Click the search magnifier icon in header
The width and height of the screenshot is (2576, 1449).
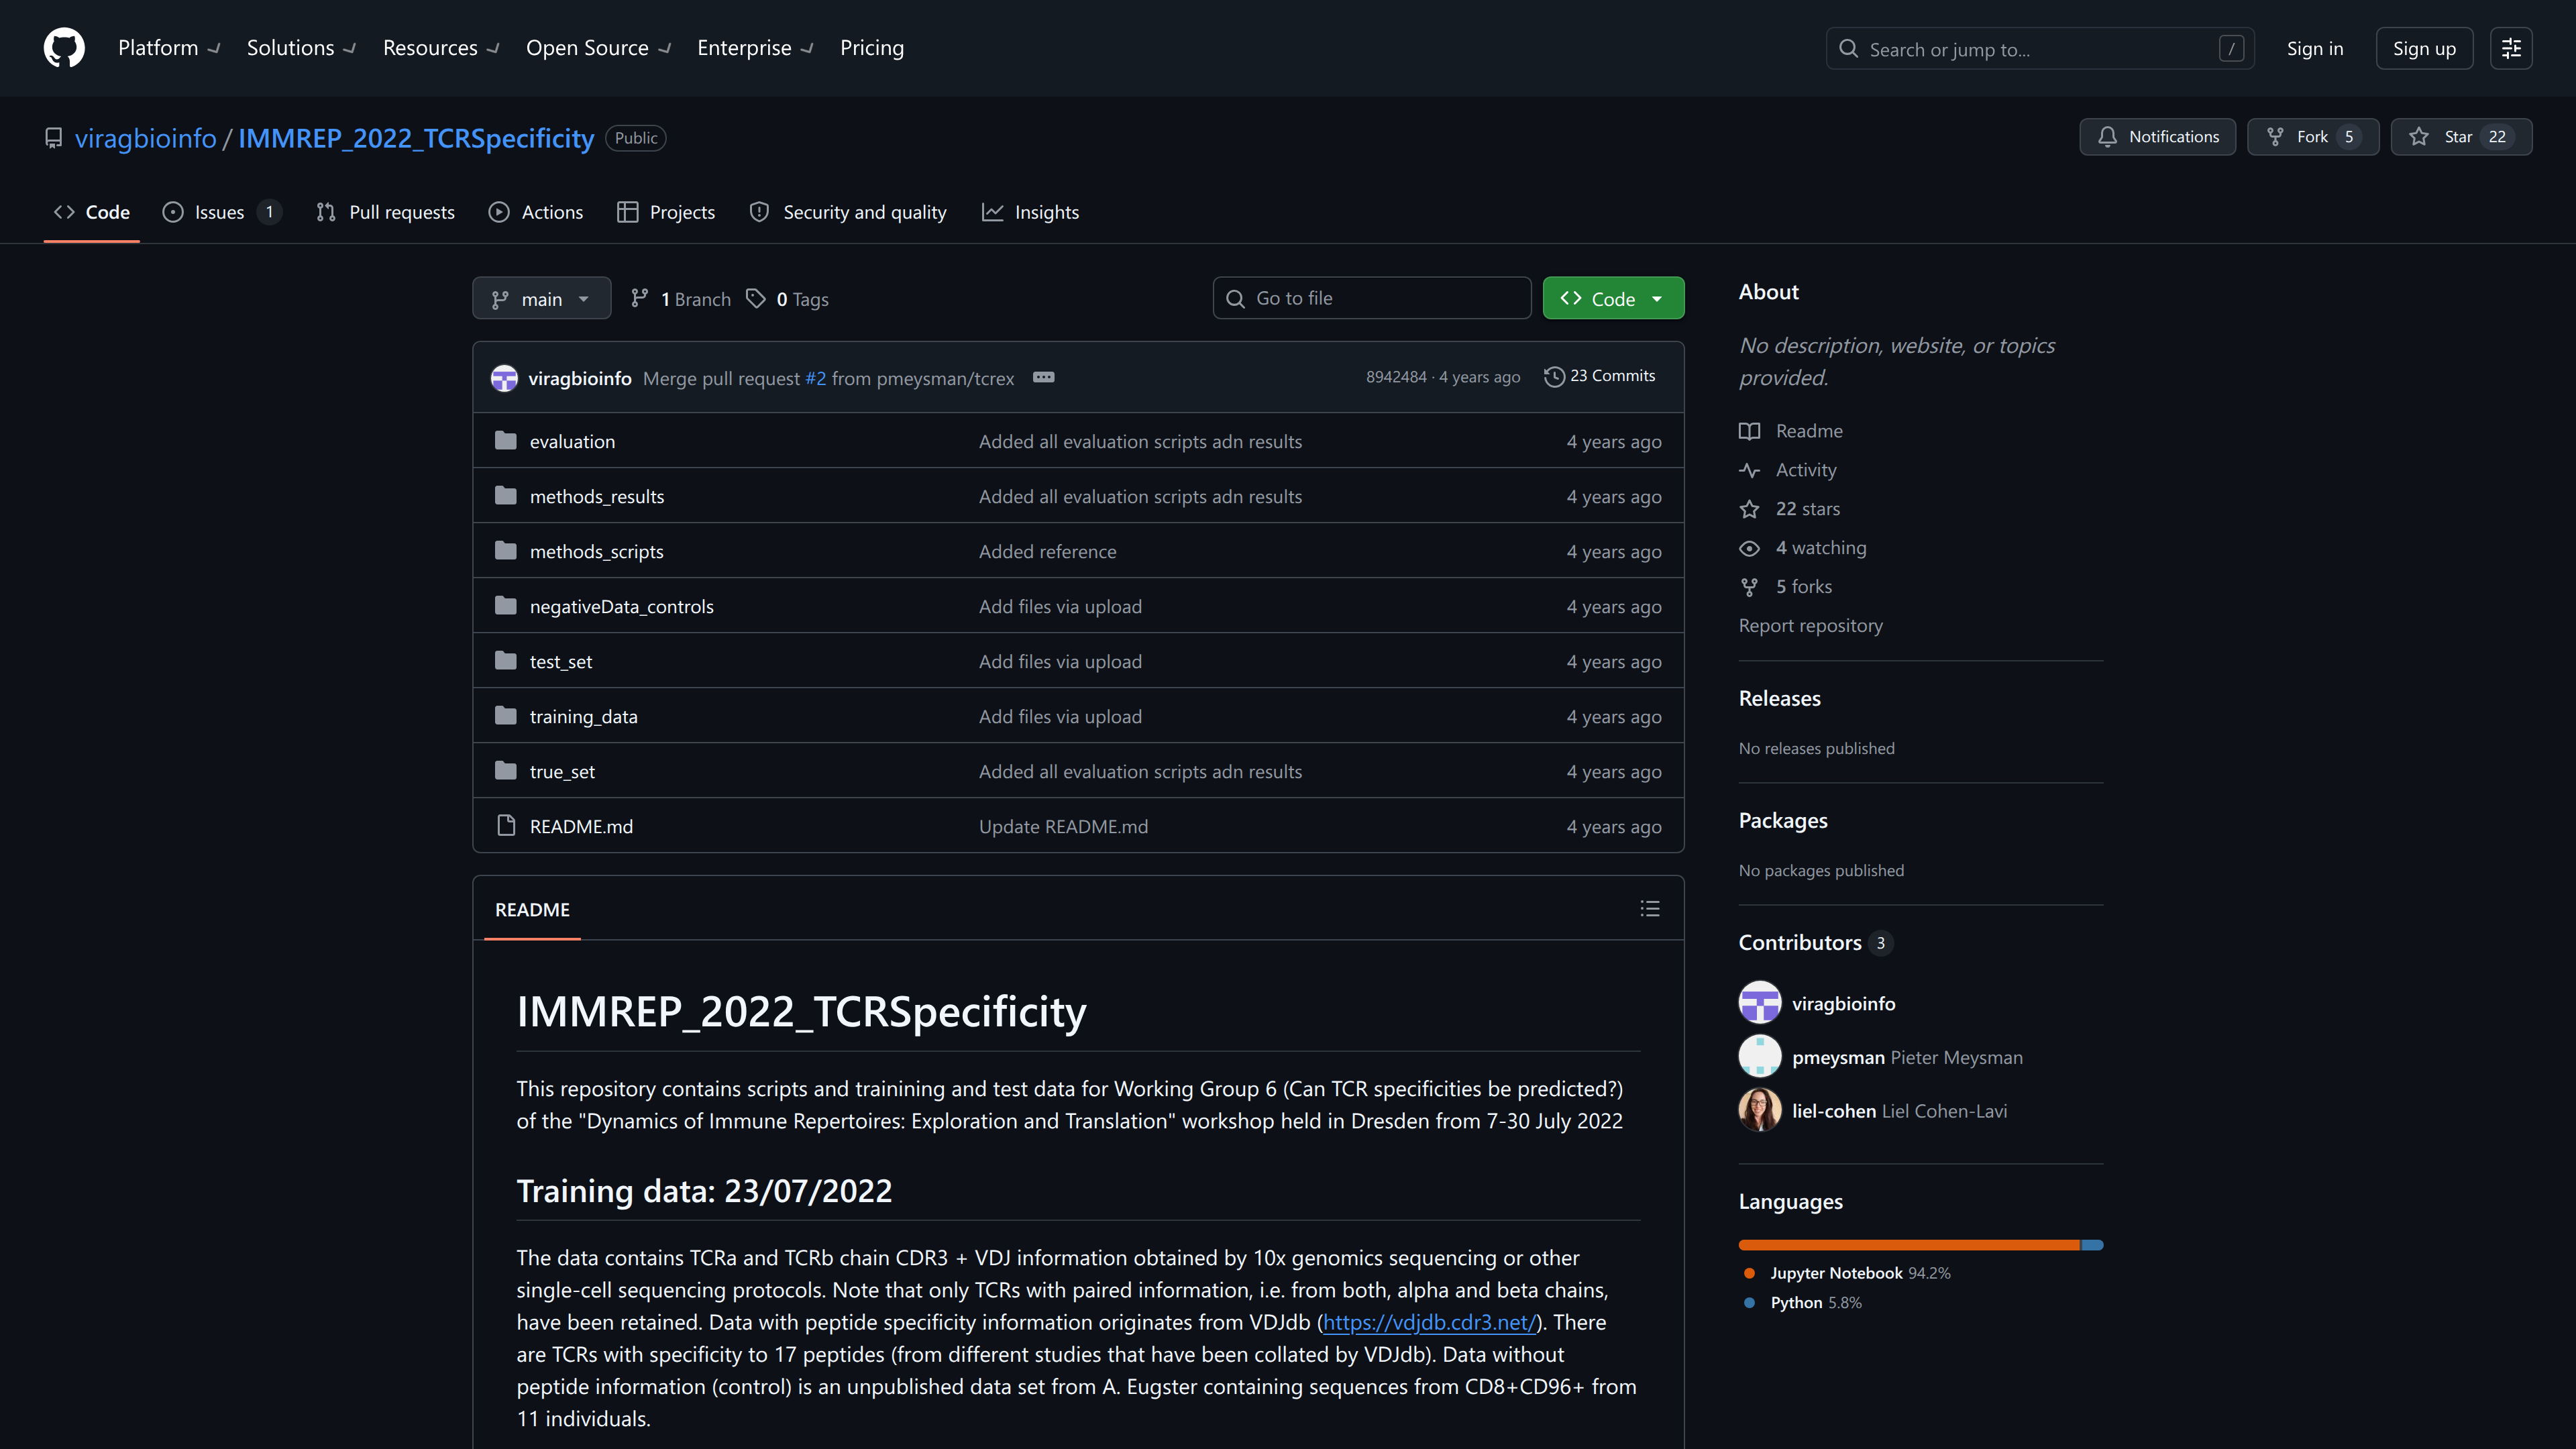(1848, 49)
